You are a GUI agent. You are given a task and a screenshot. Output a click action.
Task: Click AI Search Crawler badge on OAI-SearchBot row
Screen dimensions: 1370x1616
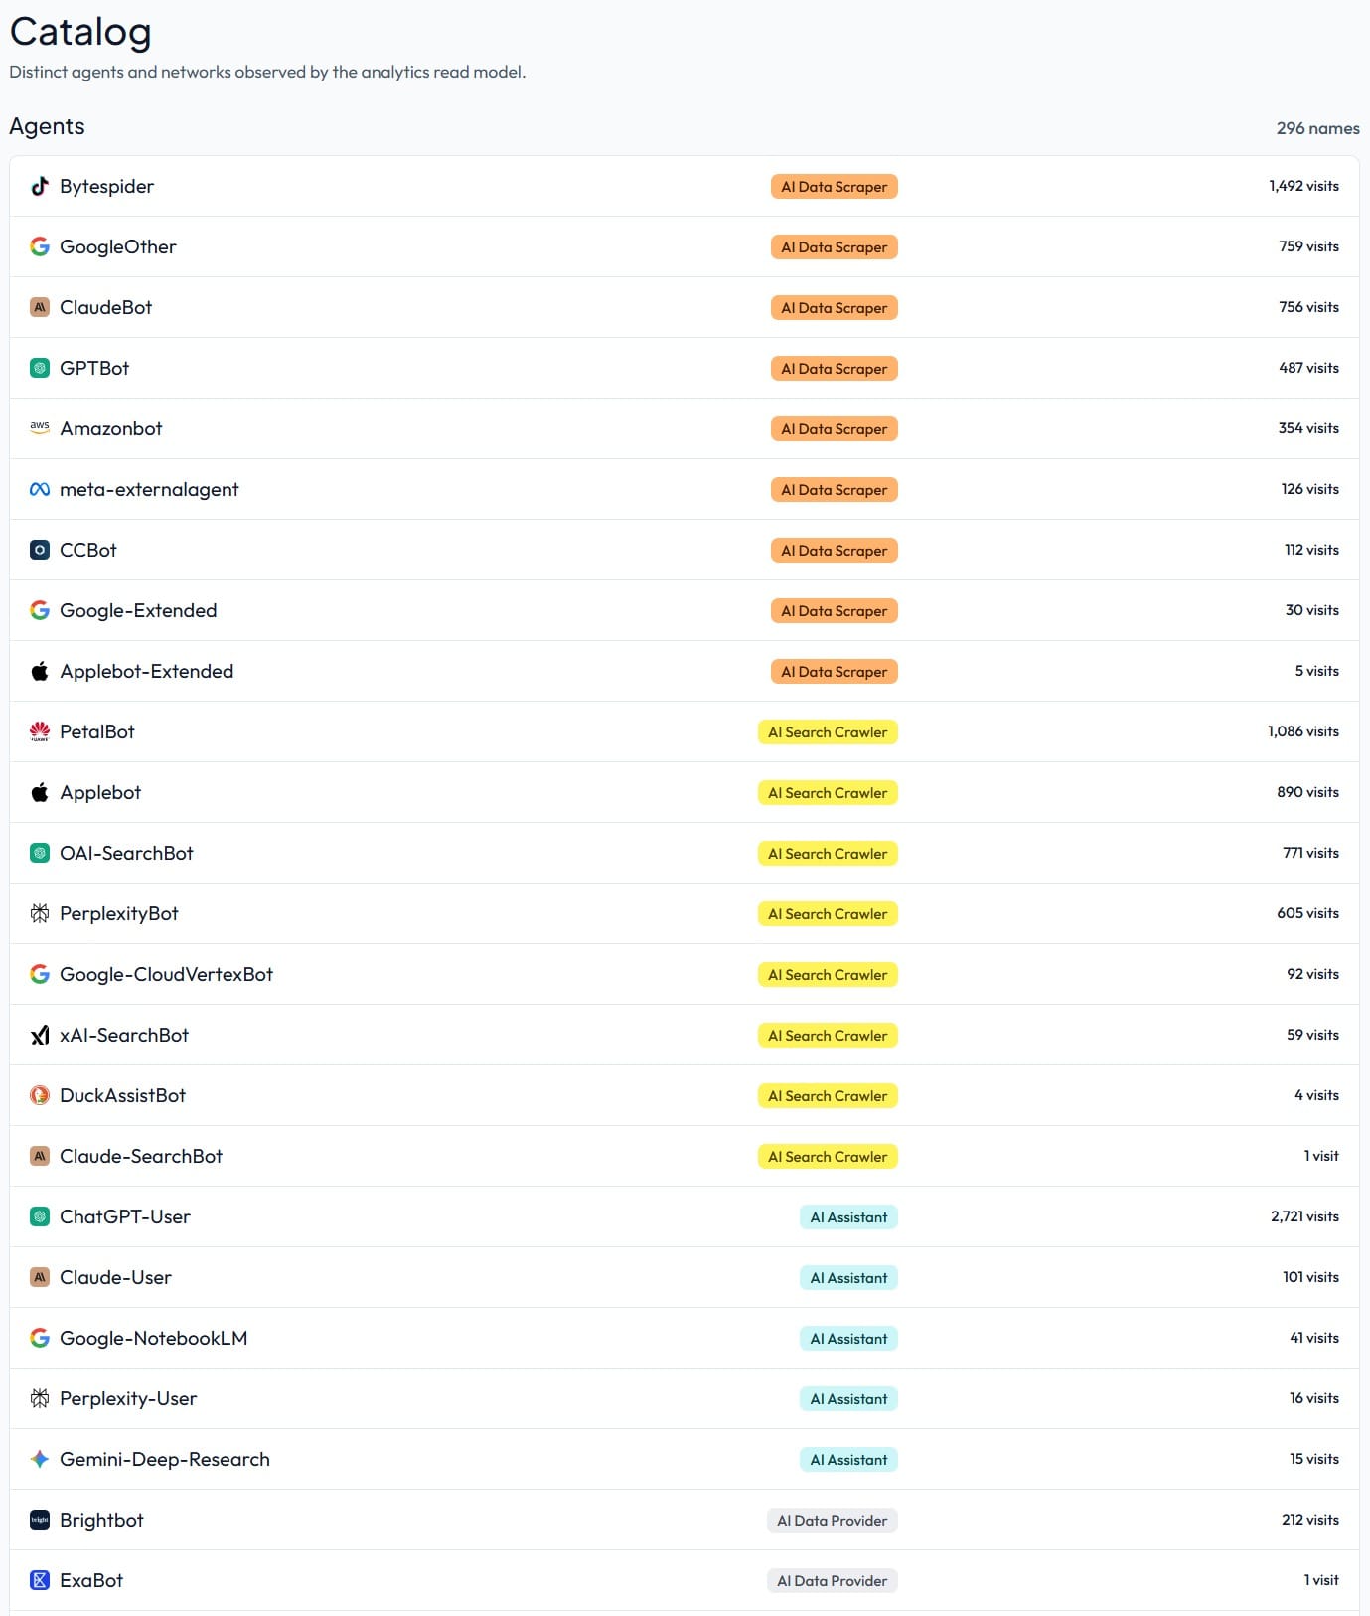[828, 853]
